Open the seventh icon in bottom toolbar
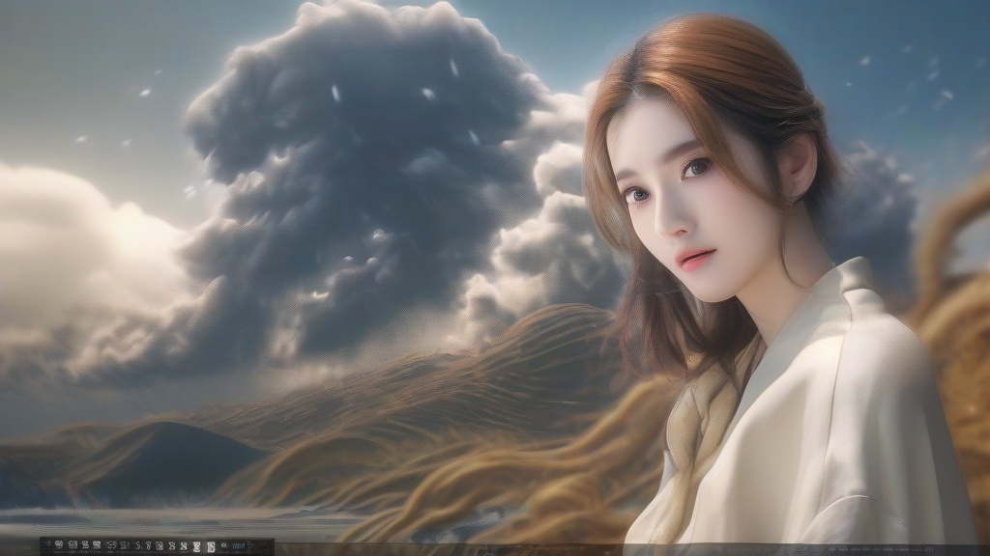 click(124, 545)
